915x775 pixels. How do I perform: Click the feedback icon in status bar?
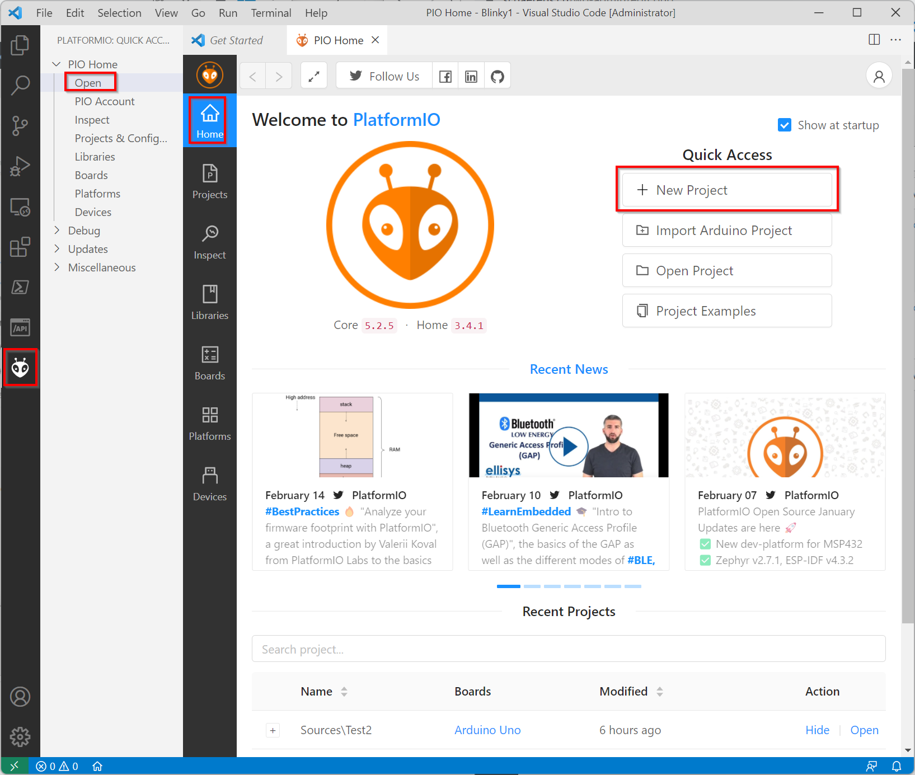[x=872, y=766]
